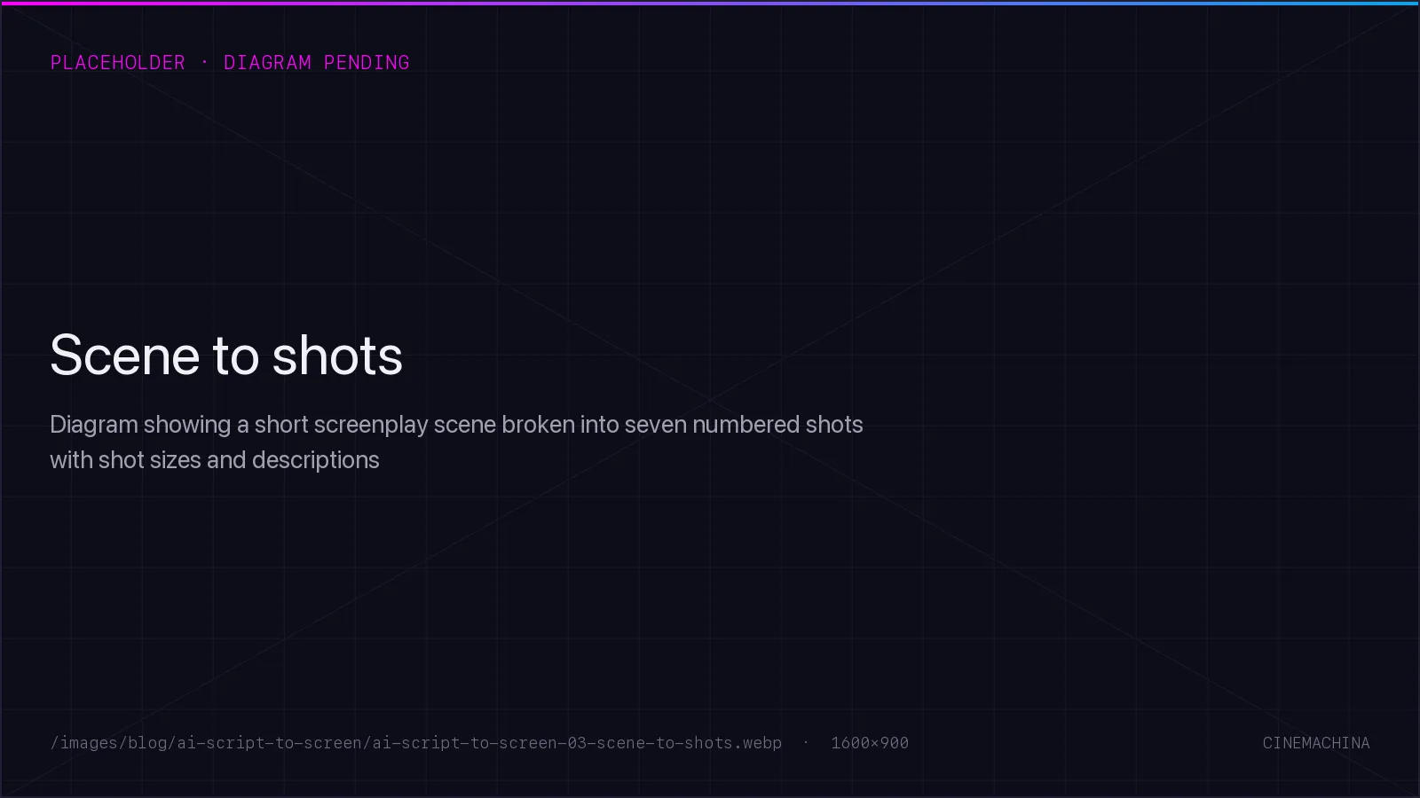
Task: Click the '1600×900' dimensions text
Action: (870, 743)
